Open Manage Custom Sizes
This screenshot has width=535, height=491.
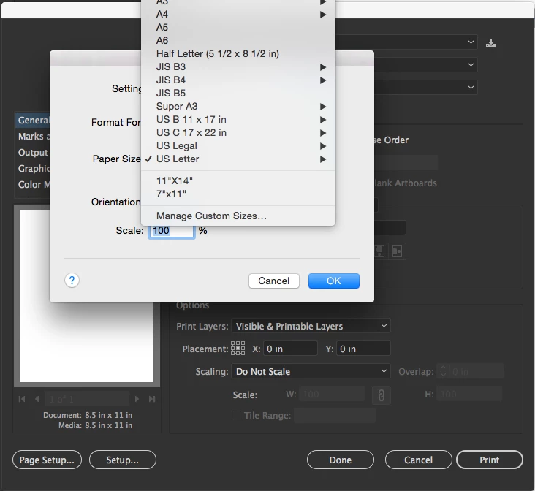tap(238, 216)
